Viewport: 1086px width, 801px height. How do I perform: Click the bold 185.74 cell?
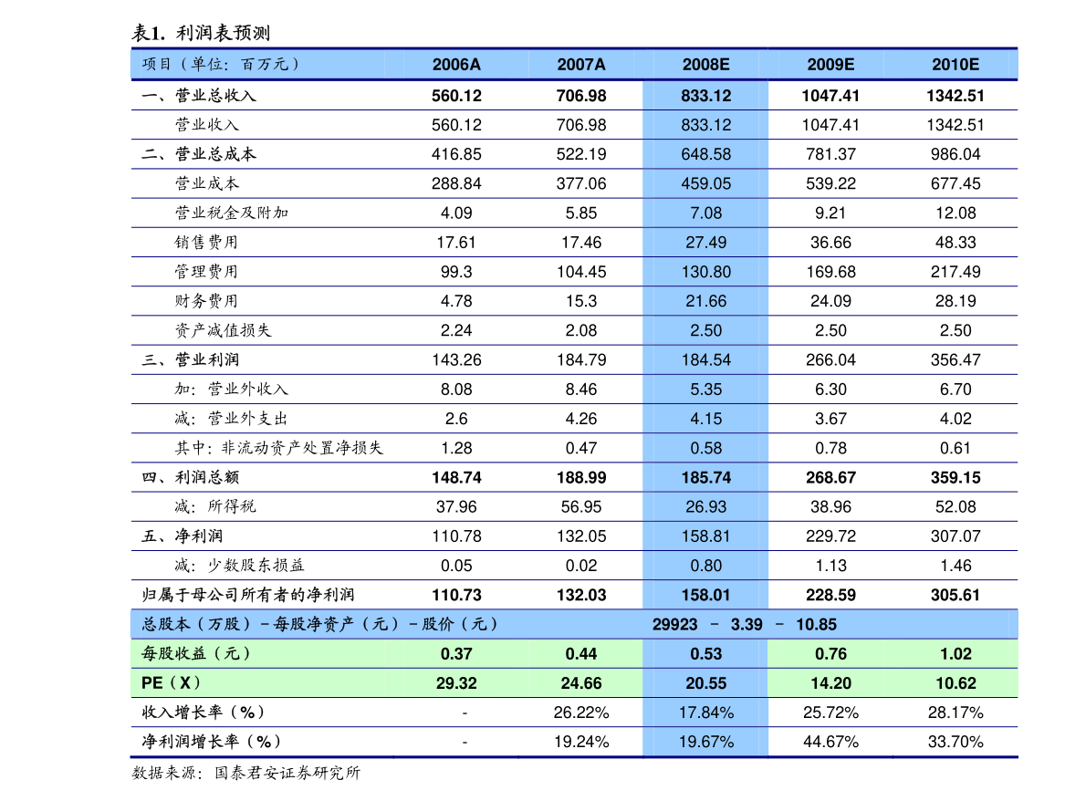click(x=705, y=477)
